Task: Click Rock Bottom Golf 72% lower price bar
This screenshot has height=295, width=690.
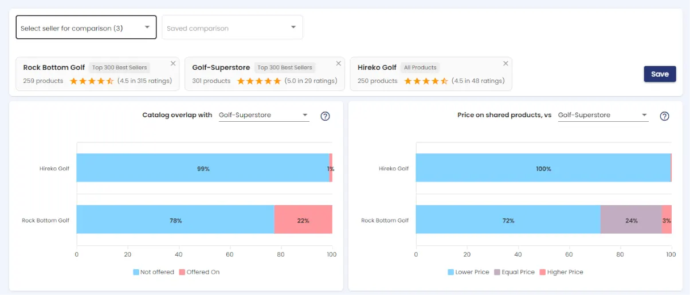Action: [x=508, y=220]
